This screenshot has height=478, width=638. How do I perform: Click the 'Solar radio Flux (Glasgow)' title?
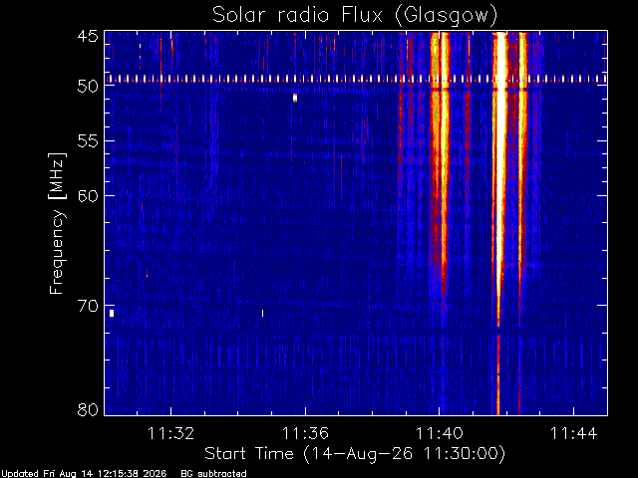(355, 15)
